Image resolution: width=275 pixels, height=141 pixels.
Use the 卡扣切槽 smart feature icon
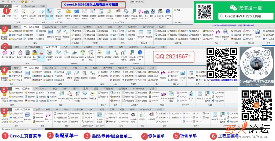(x=67, y=54)
